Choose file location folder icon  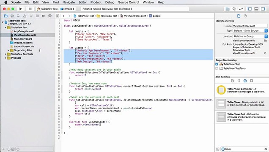pos(265,41)
